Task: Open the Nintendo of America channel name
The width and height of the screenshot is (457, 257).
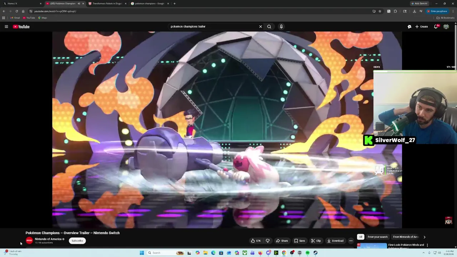Action: [48, 239]
